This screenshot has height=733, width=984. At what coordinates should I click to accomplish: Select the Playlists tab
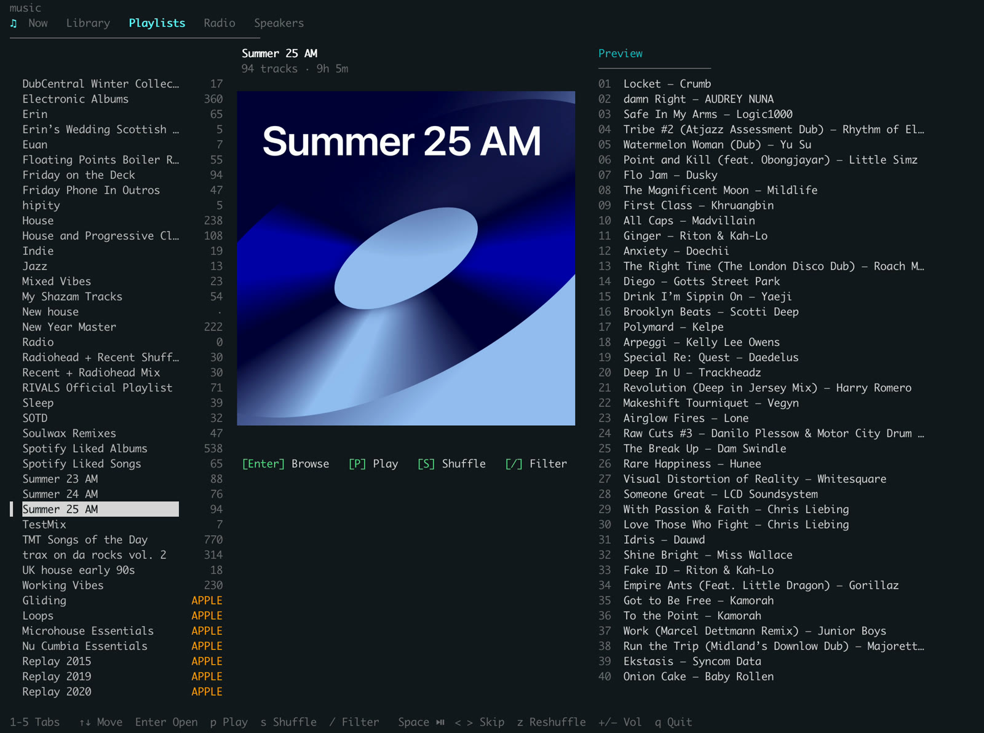(x=157, y=23)
